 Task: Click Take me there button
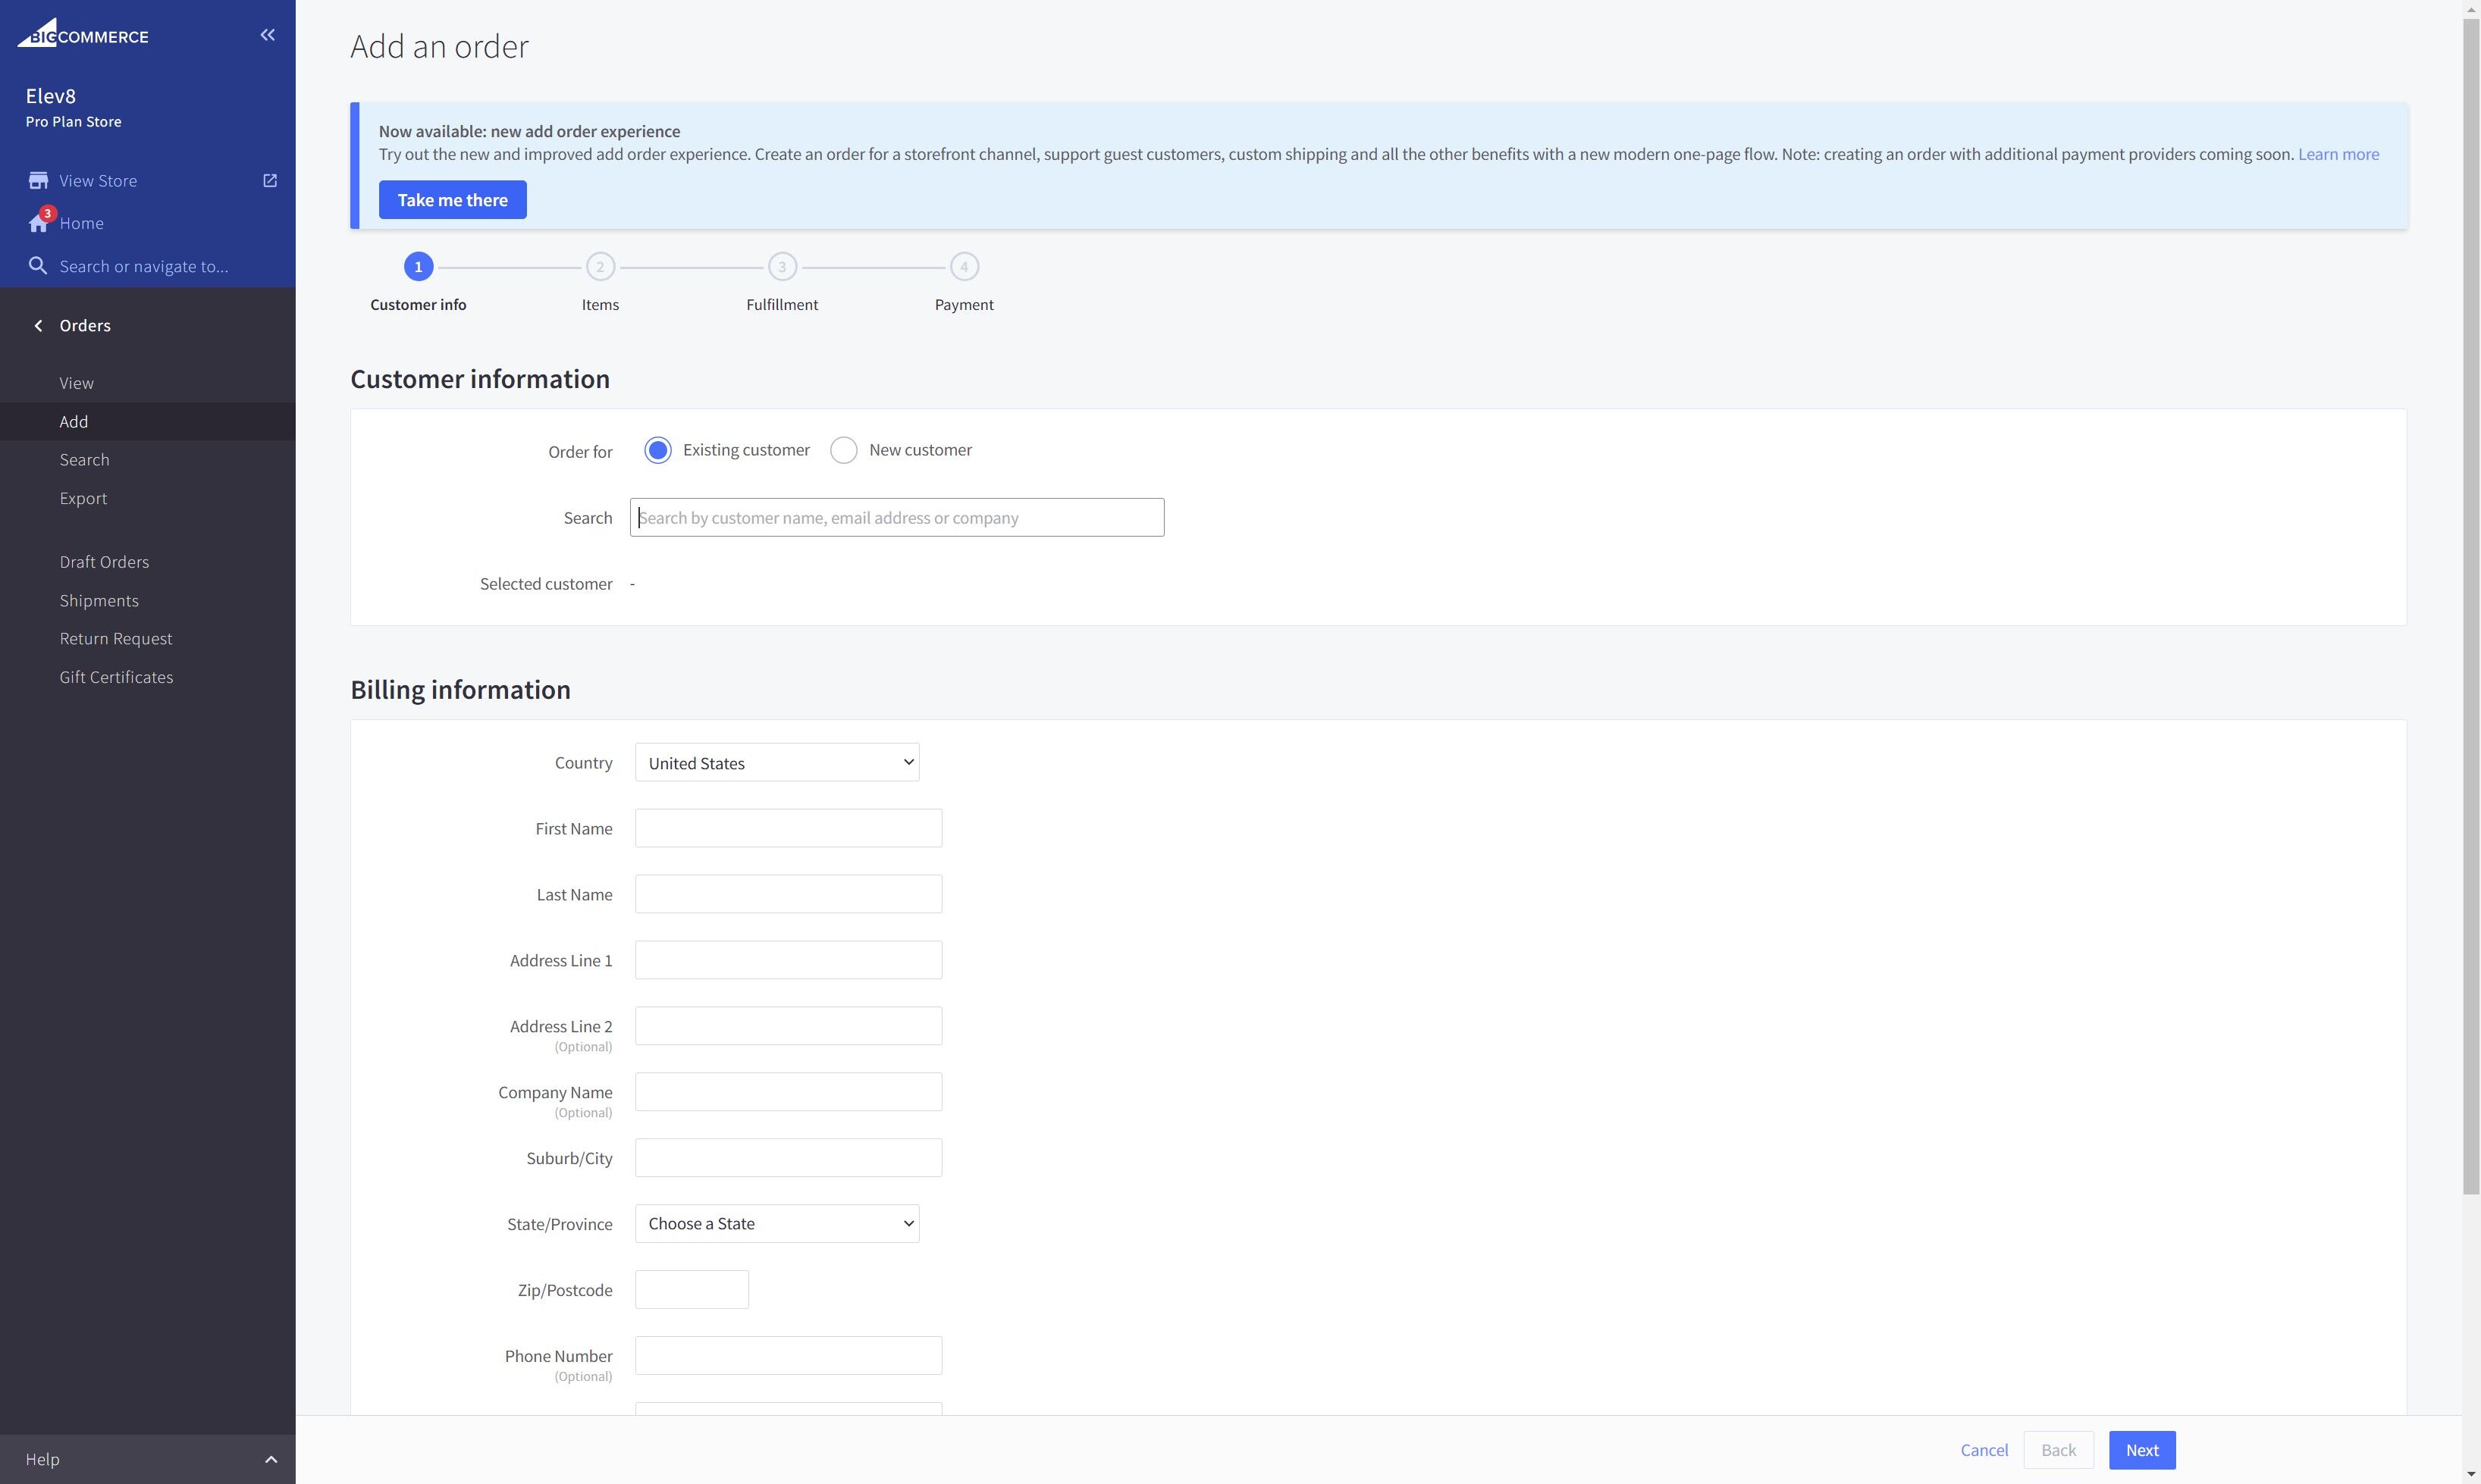coord(452,200)
